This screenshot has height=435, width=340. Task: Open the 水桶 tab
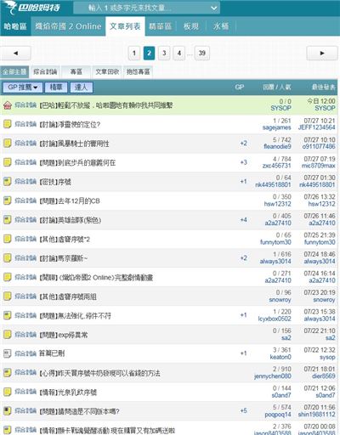221,26
